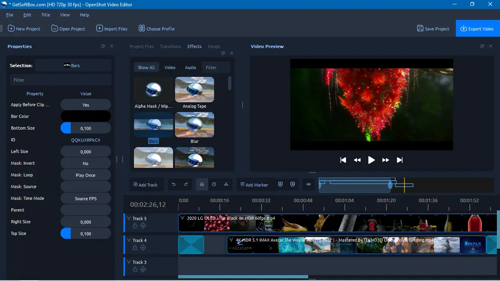Click the Right Size value field
Screen dimensions: 500x281
coord(86,222)
